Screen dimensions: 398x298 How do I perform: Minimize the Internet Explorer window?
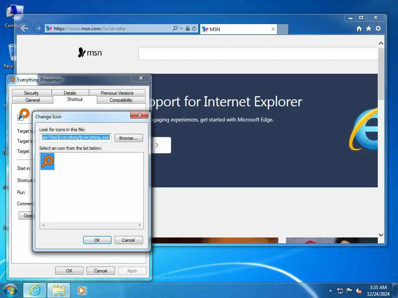351,18
